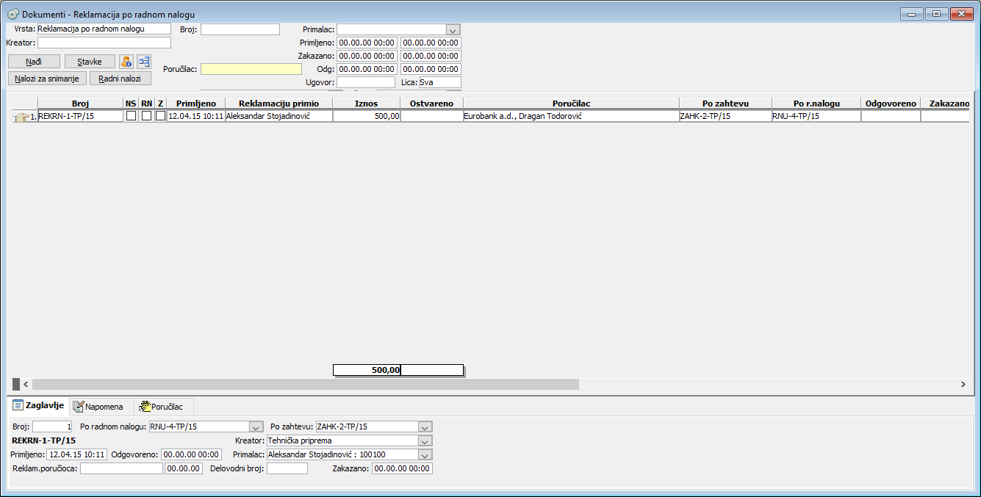
Task: Toggle the Z checkbox in first row
Action: 160,116
